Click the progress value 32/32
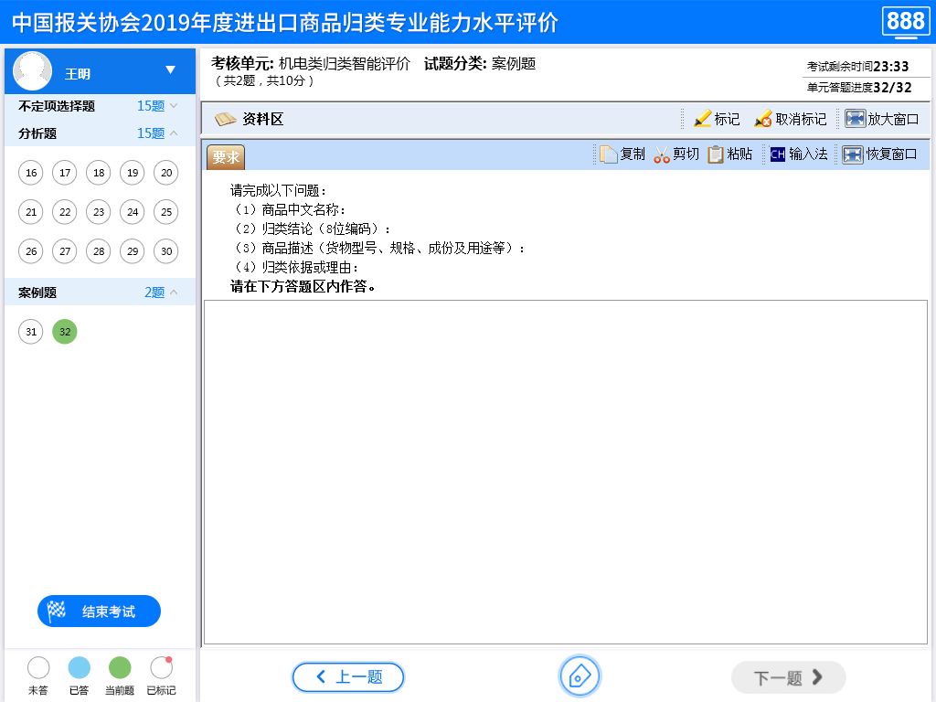This screenshot has height=702, width=936. [892, 88]
